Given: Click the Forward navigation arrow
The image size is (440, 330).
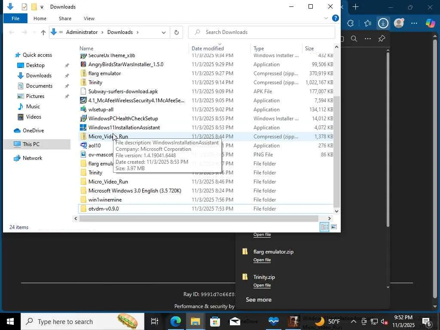Looking at the screenshot, I should click(x=24, y=32).
